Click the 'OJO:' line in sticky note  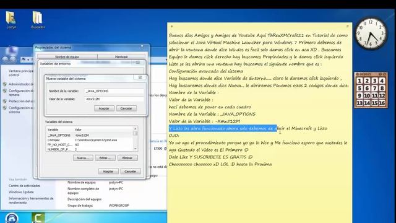(x=174, y=136)
